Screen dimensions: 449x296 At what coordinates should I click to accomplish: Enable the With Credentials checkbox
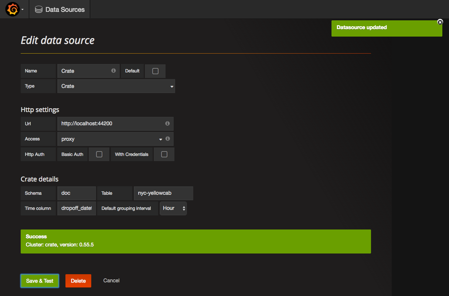[164, 154]
